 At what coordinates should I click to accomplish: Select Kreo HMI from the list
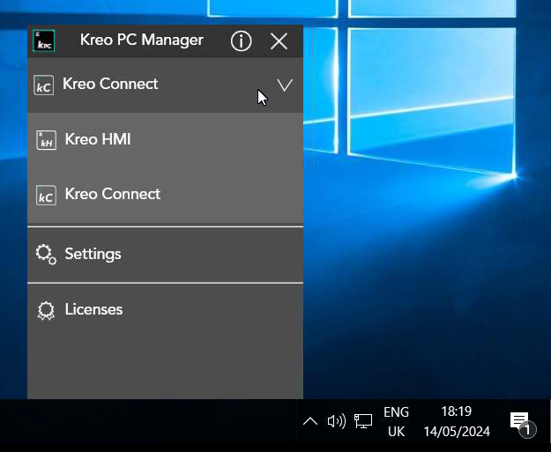(98, 139)
